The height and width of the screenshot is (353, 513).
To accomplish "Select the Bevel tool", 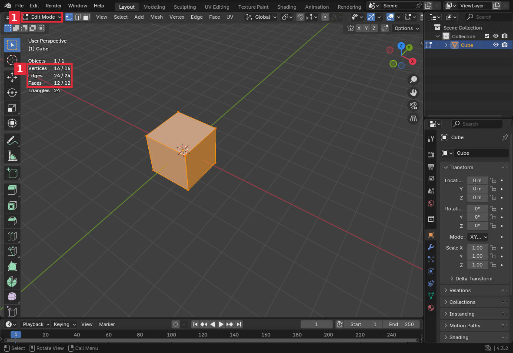I will (x=12, y=221).
